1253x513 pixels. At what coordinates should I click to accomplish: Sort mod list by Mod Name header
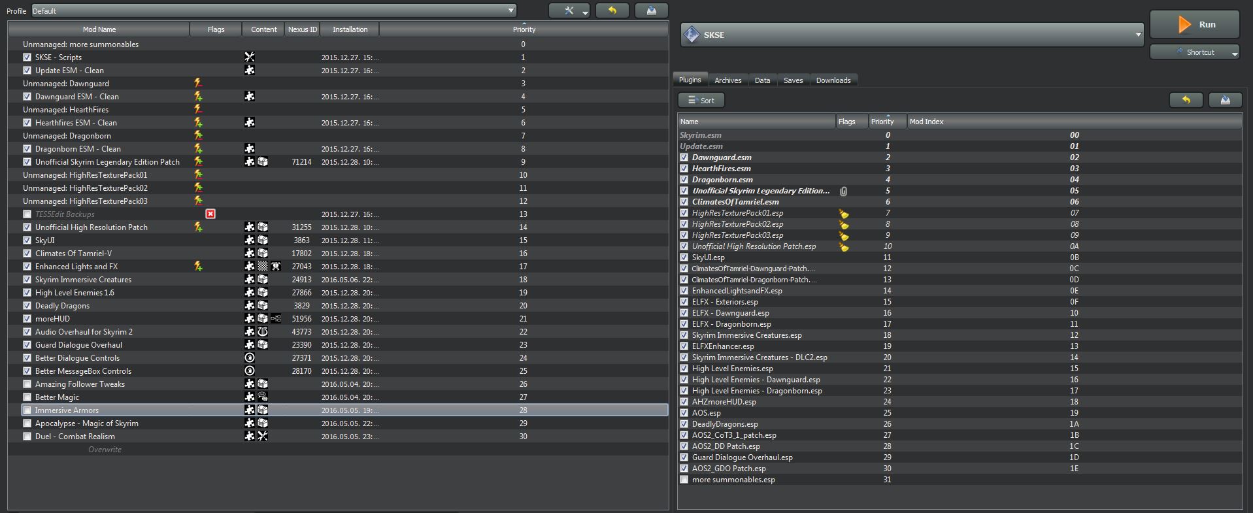pyautogui.click(x=99, y=29)
